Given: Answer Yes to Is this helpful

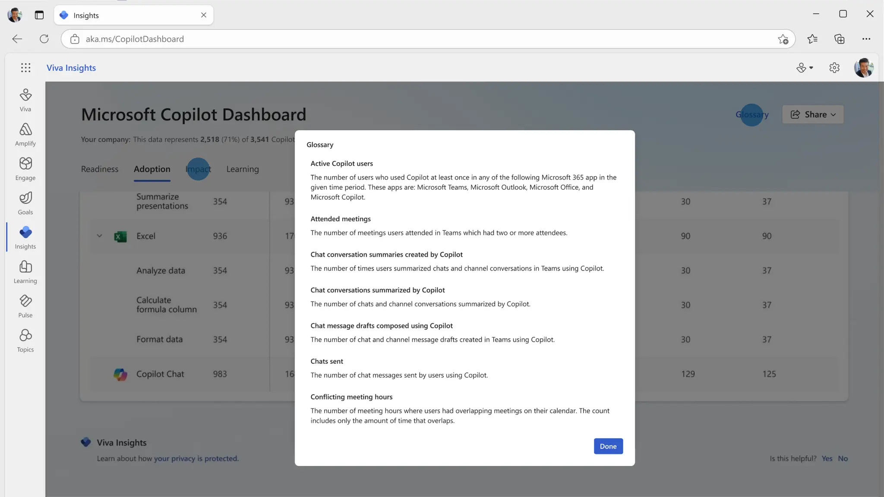Looking at the screenshot, I should 827,459.
